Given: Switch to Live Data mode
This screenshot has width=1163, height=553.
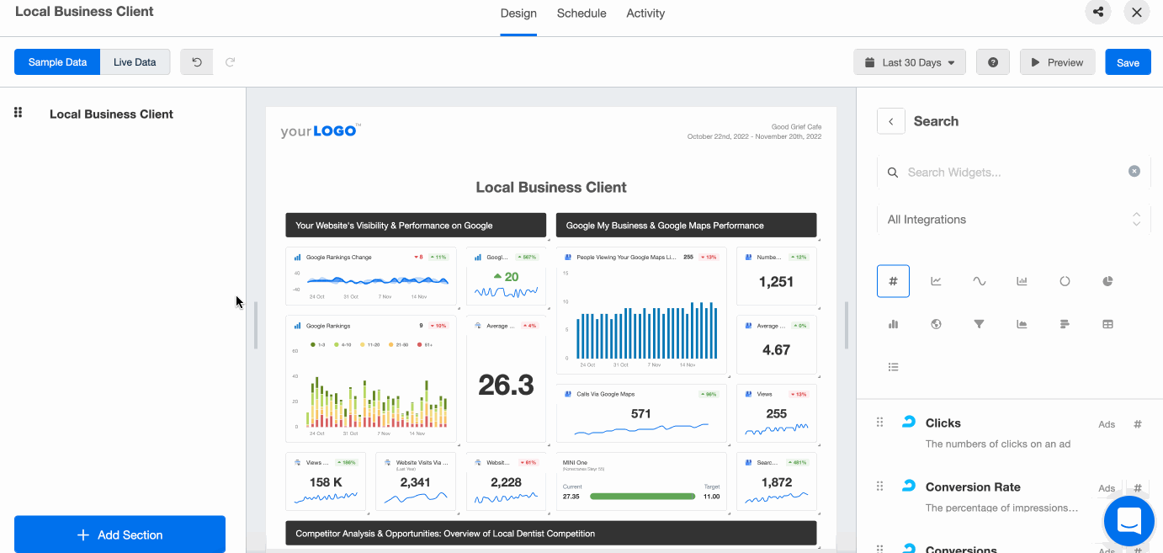Looking at the screenshot, I should 135,62.
